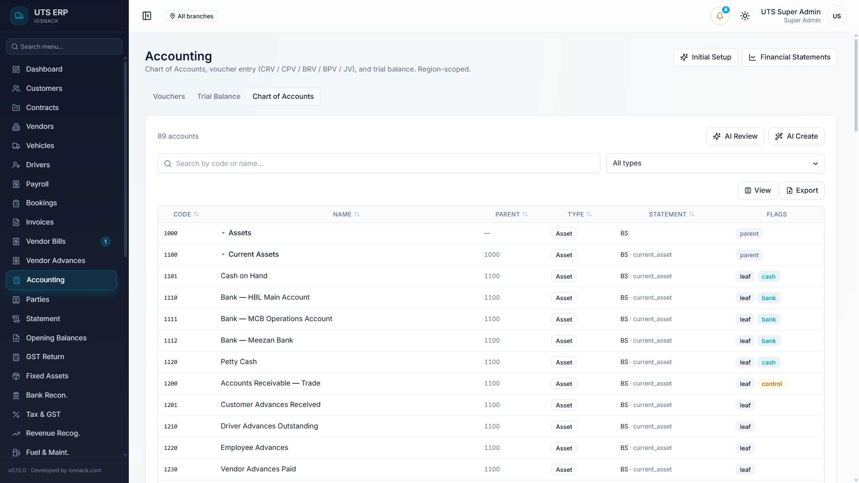The width and height of the screenshot is (859, 483).
Task: Click the Initial Setup button
Action: point(706,57)
